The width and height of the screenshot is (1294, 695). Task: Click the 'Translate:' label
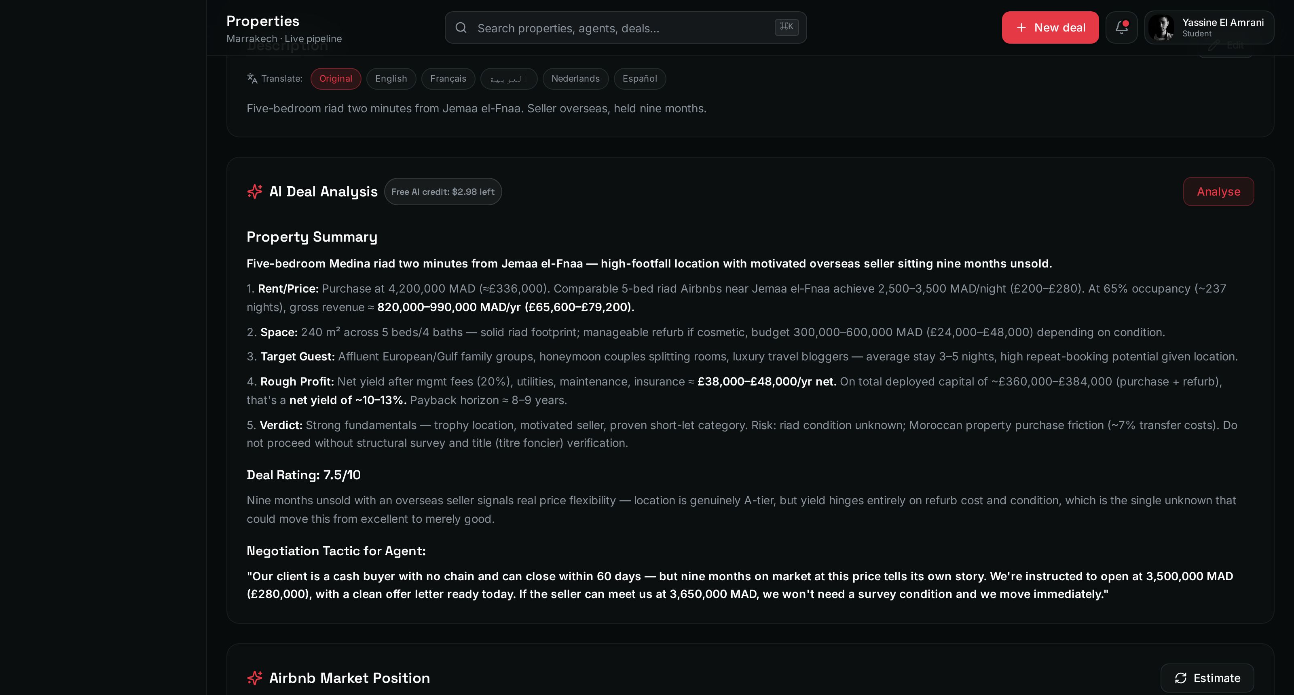[x=282, y=79]
